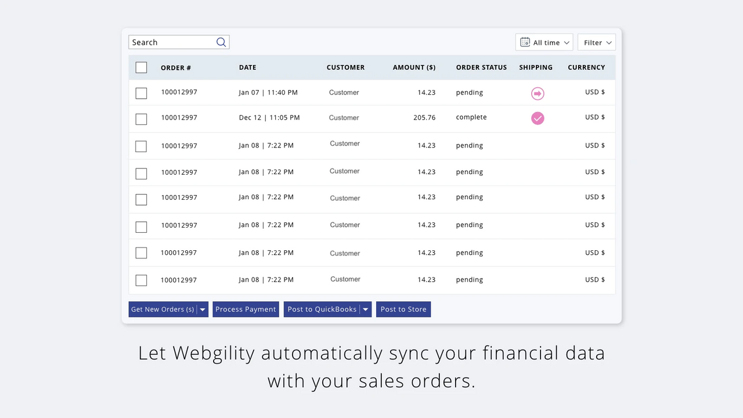Click inside the Search input field
The width and height of the screenshot is (743, 418).
171,42
